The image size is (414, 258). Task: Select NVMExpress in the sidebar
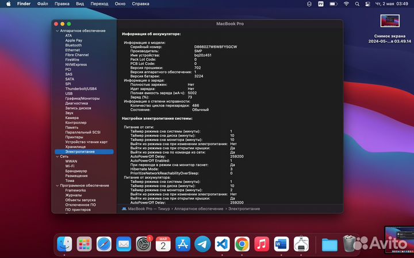(x=76, y=64)
